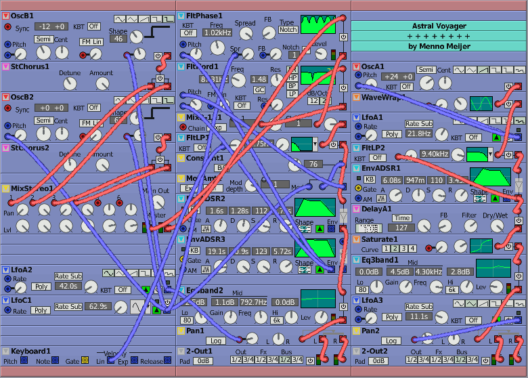This screenshot has width=528, height=378.
Task: Choose the random-step waveform on LfoA3
Action: [520, 303]
